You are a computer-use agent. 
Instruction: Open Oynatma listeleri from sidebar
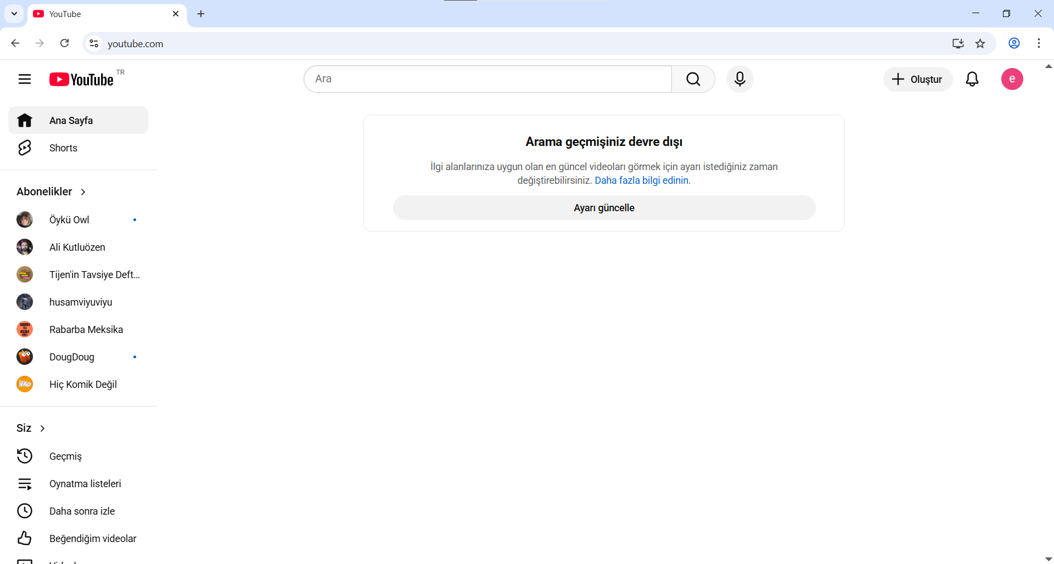pyautogui.click(x=78, y=483)
